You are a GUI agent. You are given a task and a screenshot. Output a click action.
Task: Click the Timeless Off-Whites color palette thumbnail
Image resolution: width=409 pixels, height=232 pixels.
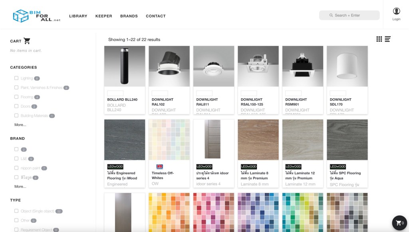tap(169, 139)
